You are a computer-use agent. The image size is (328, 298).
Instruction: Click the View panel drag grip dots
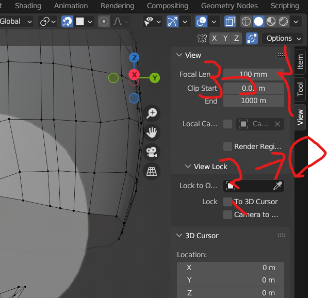281,55
